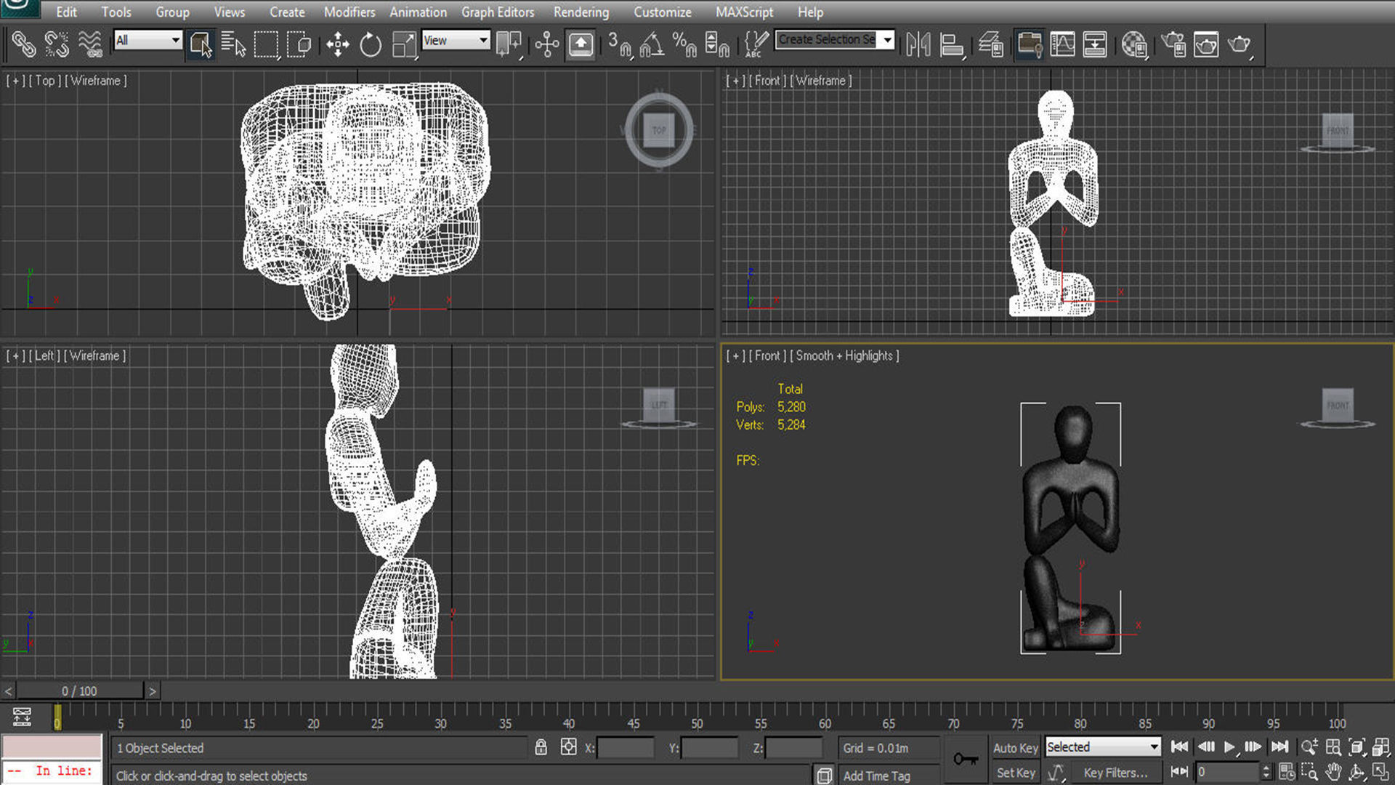Open the Edit menu
The width and height of the screenshot is (1395, 785).
pos(66,12)
